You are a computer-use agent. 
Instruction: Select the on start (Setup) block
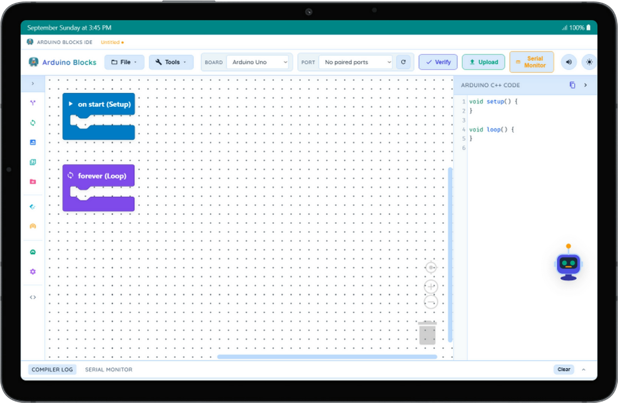[99, 116]
